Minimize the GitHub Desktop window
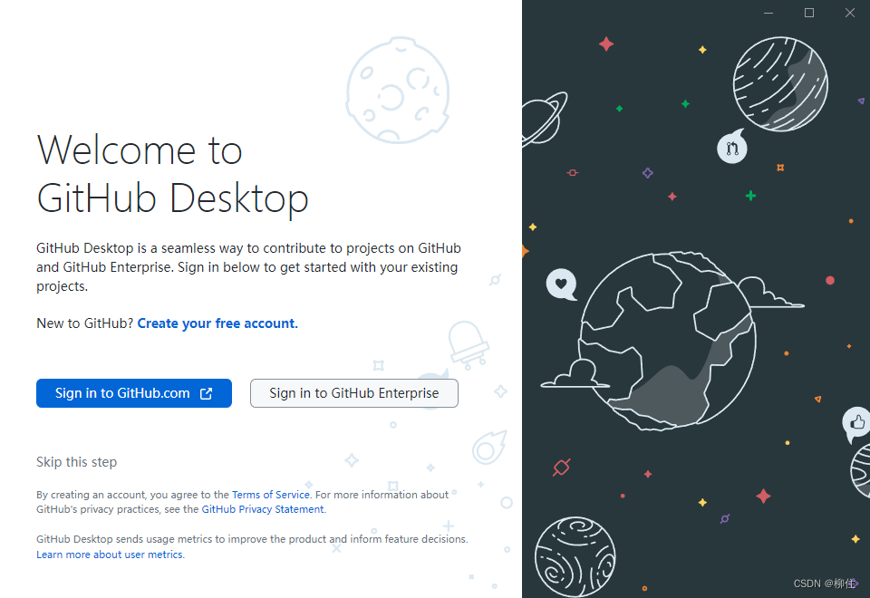 pyautogui.click(x=768, y=13)
